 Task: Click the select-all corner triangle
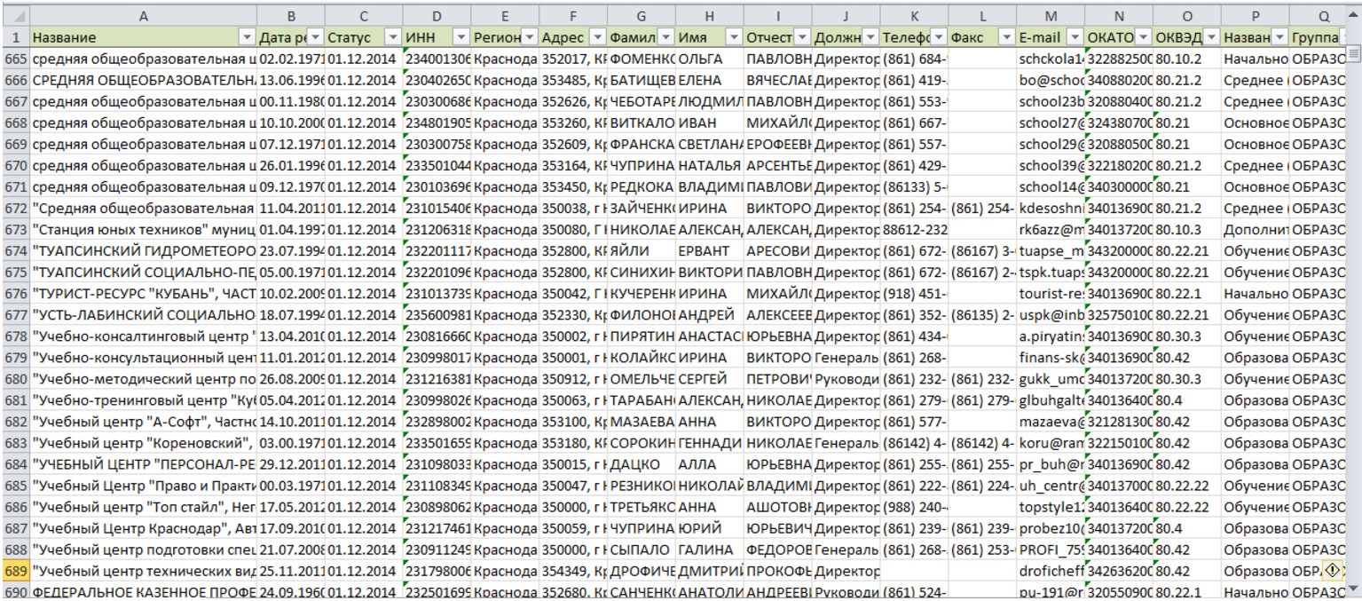[17, 17]
